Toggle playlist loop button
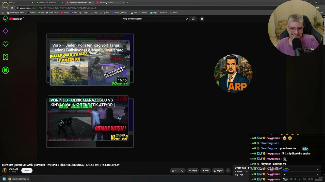Screen dimensions: 325x182 (x=236, y=175)
